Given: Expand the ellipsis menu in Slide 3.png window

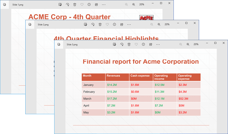Looking at the screenshot, I should pyautogui.click(x=158, y=44).
